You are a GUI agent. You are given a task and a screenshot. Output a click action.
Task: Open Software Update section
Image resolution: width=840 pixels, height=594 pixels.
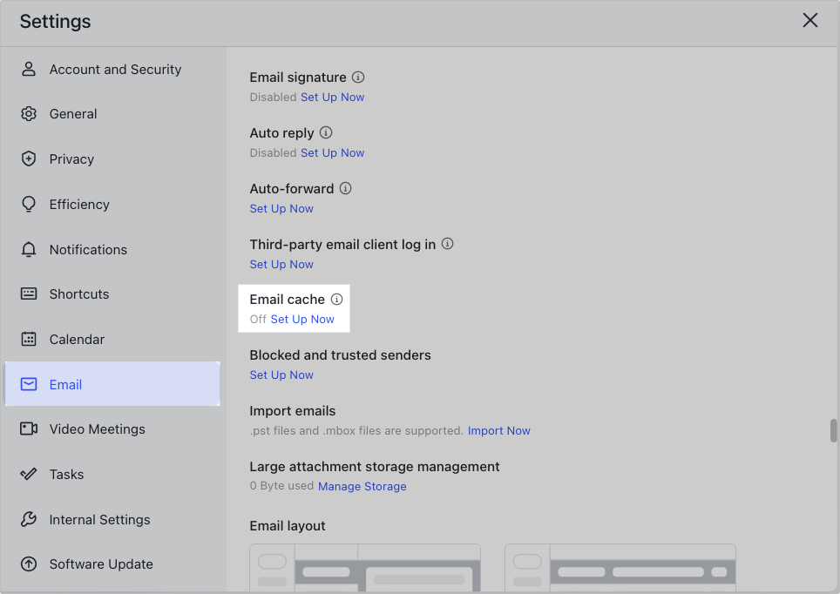coord(101,564)
